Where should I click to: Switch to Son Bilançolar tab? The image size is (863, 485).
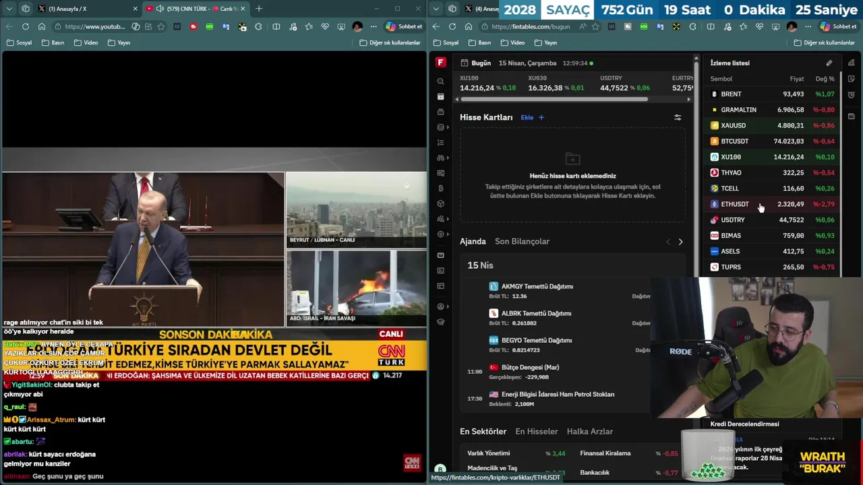pyautogui.click(x=522, y=241)
